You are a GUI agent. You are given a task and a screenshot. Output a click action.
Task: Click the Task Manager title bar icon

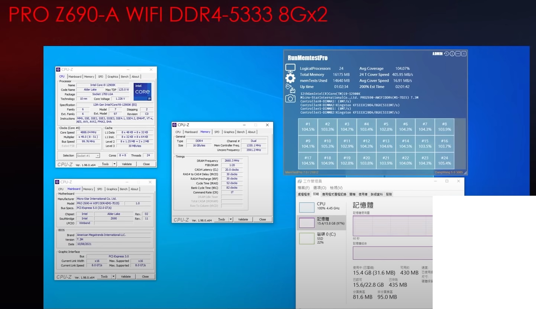pos(300,181)
